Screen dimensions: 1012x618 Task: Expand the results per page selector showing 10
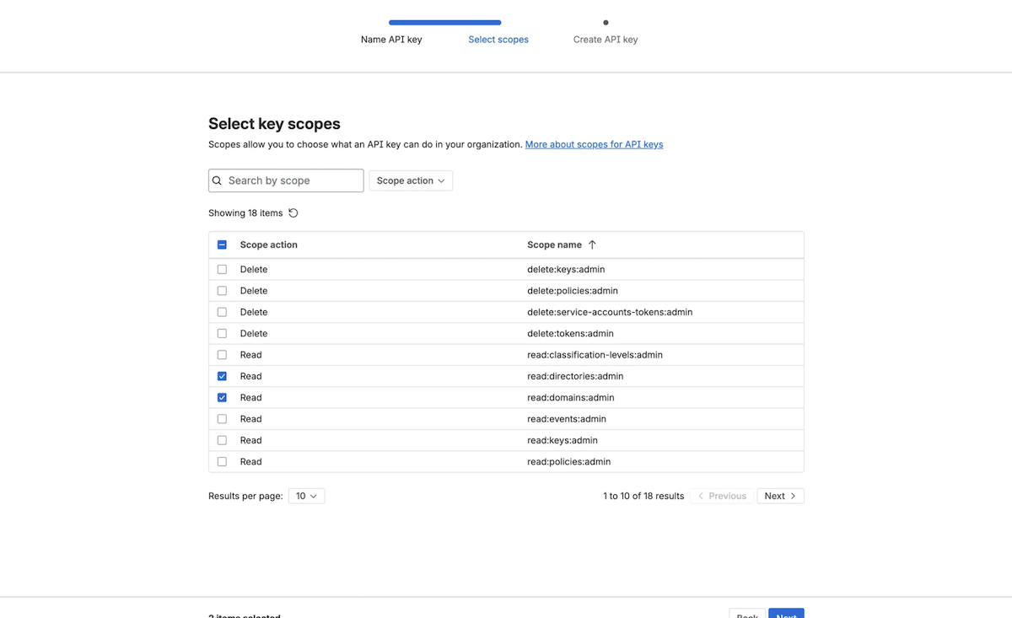click(x=306, y=496)
